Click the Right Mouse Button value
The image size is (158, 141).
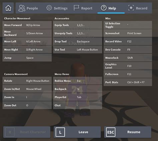click(x=38, y=81)
